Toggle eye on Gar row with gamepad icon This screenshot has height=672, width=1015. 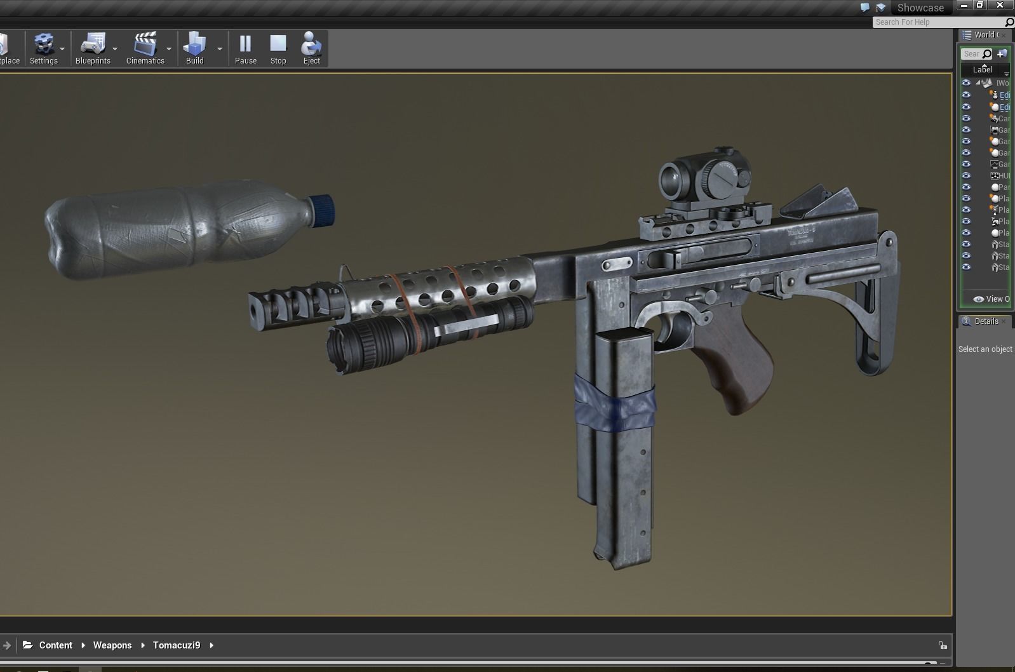(x=966, y=130)
